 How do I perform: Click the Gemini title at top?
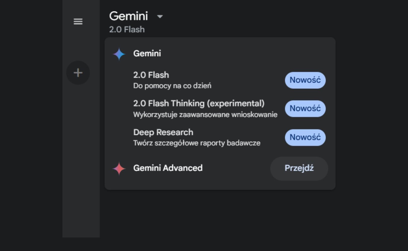[128, 16]
